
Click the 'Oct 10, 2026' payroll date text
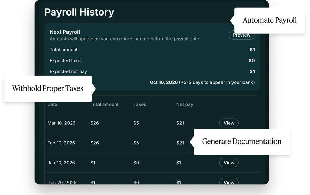click(x=164, y=82)
